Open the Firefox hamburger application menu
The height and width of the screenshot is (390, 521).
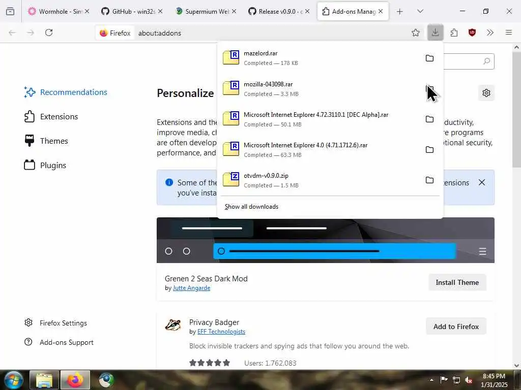508,32
